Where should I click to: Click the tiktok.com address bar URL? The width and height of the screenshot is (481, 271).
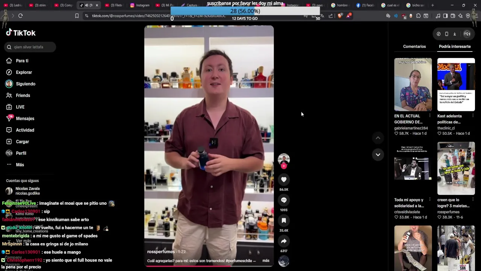[x=158, y=16]
